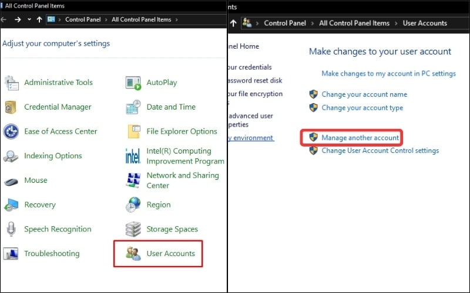Open Credential Manager text link
Screen dimensions: 470x293
click(x=58, y=107)
